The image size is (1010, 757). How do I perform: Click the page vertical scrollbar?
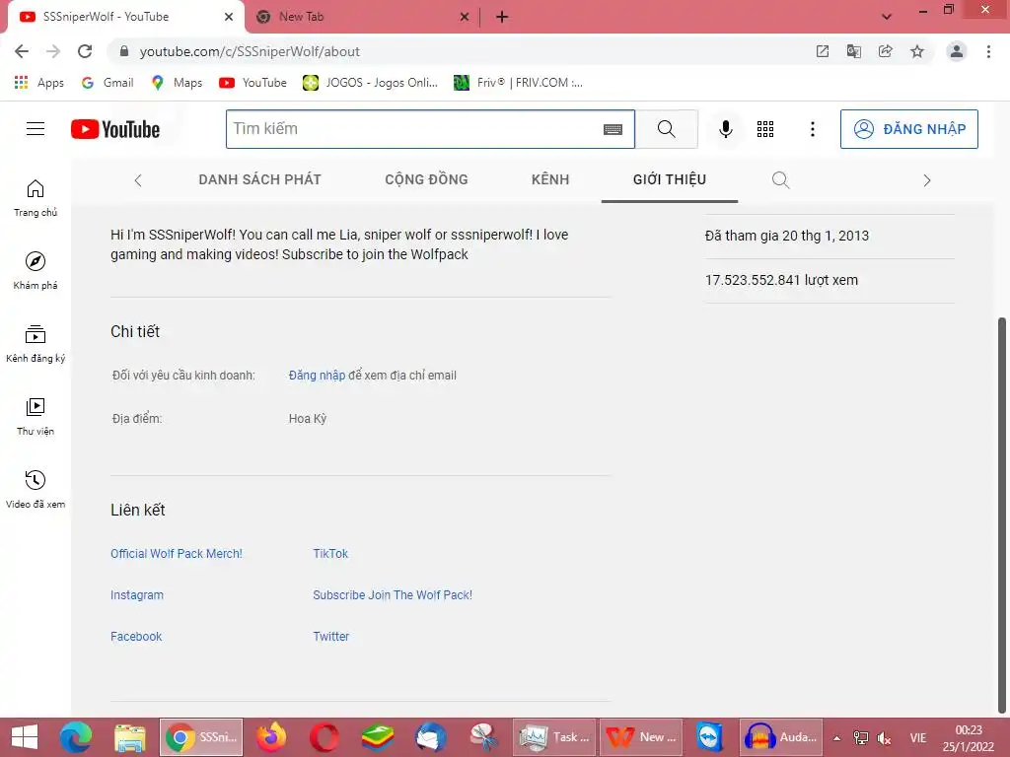point(1002,515)
